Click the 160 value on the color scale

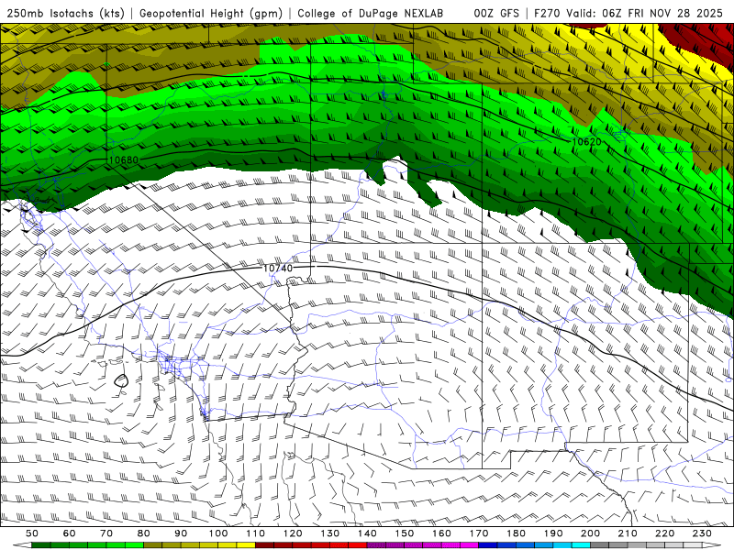442,533
